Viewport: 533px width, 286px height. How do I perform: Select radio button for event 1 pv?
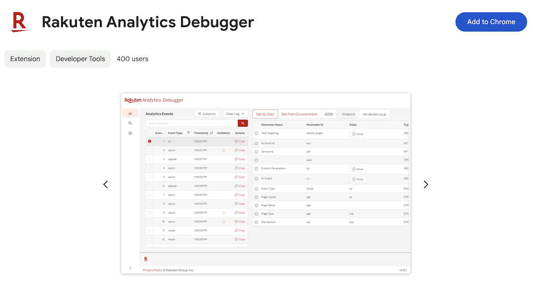(x=150, y=141)
